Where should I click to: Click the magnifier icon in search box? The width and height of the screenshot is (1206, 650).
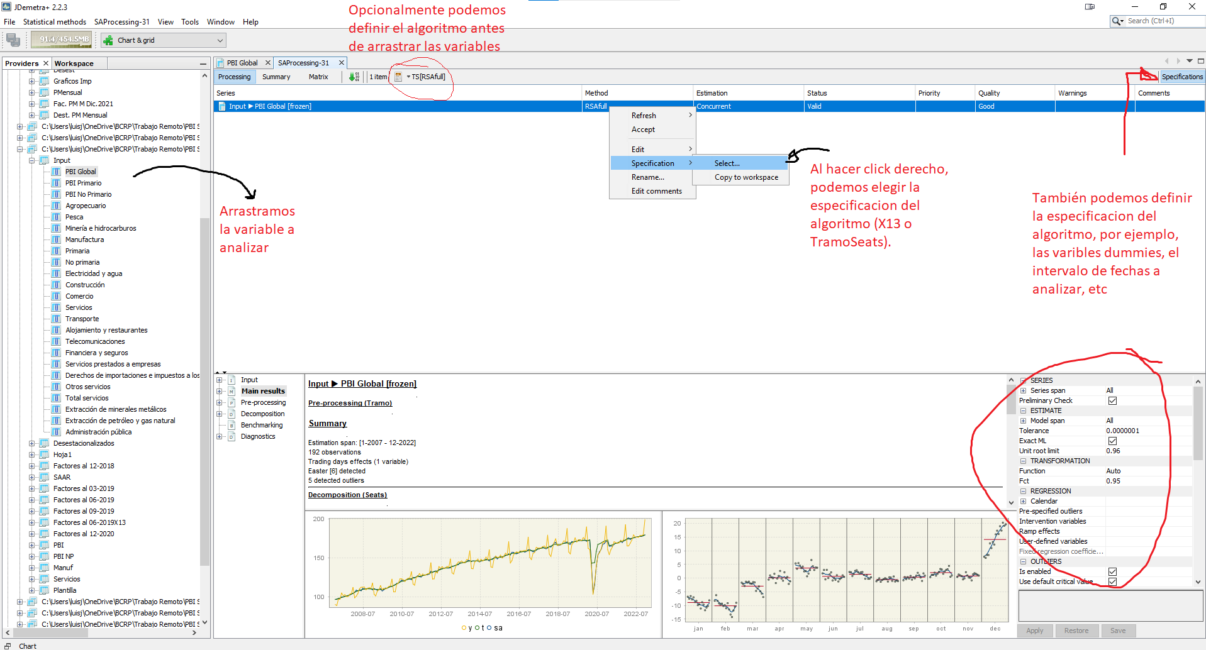coord(1117,21)
